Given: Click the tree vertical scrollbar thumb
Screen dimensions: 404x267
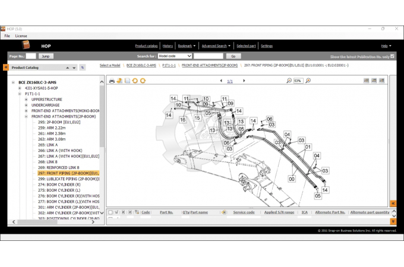Looking at the screenshot, I should coord(102,116).
